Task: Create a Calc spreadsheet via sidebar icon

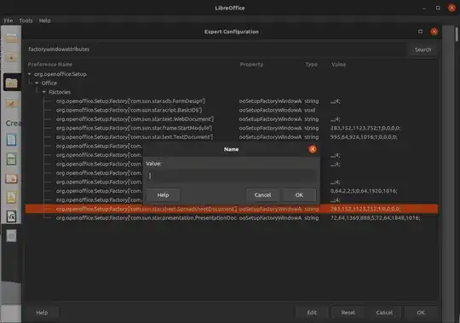Action: click(11, 159)
